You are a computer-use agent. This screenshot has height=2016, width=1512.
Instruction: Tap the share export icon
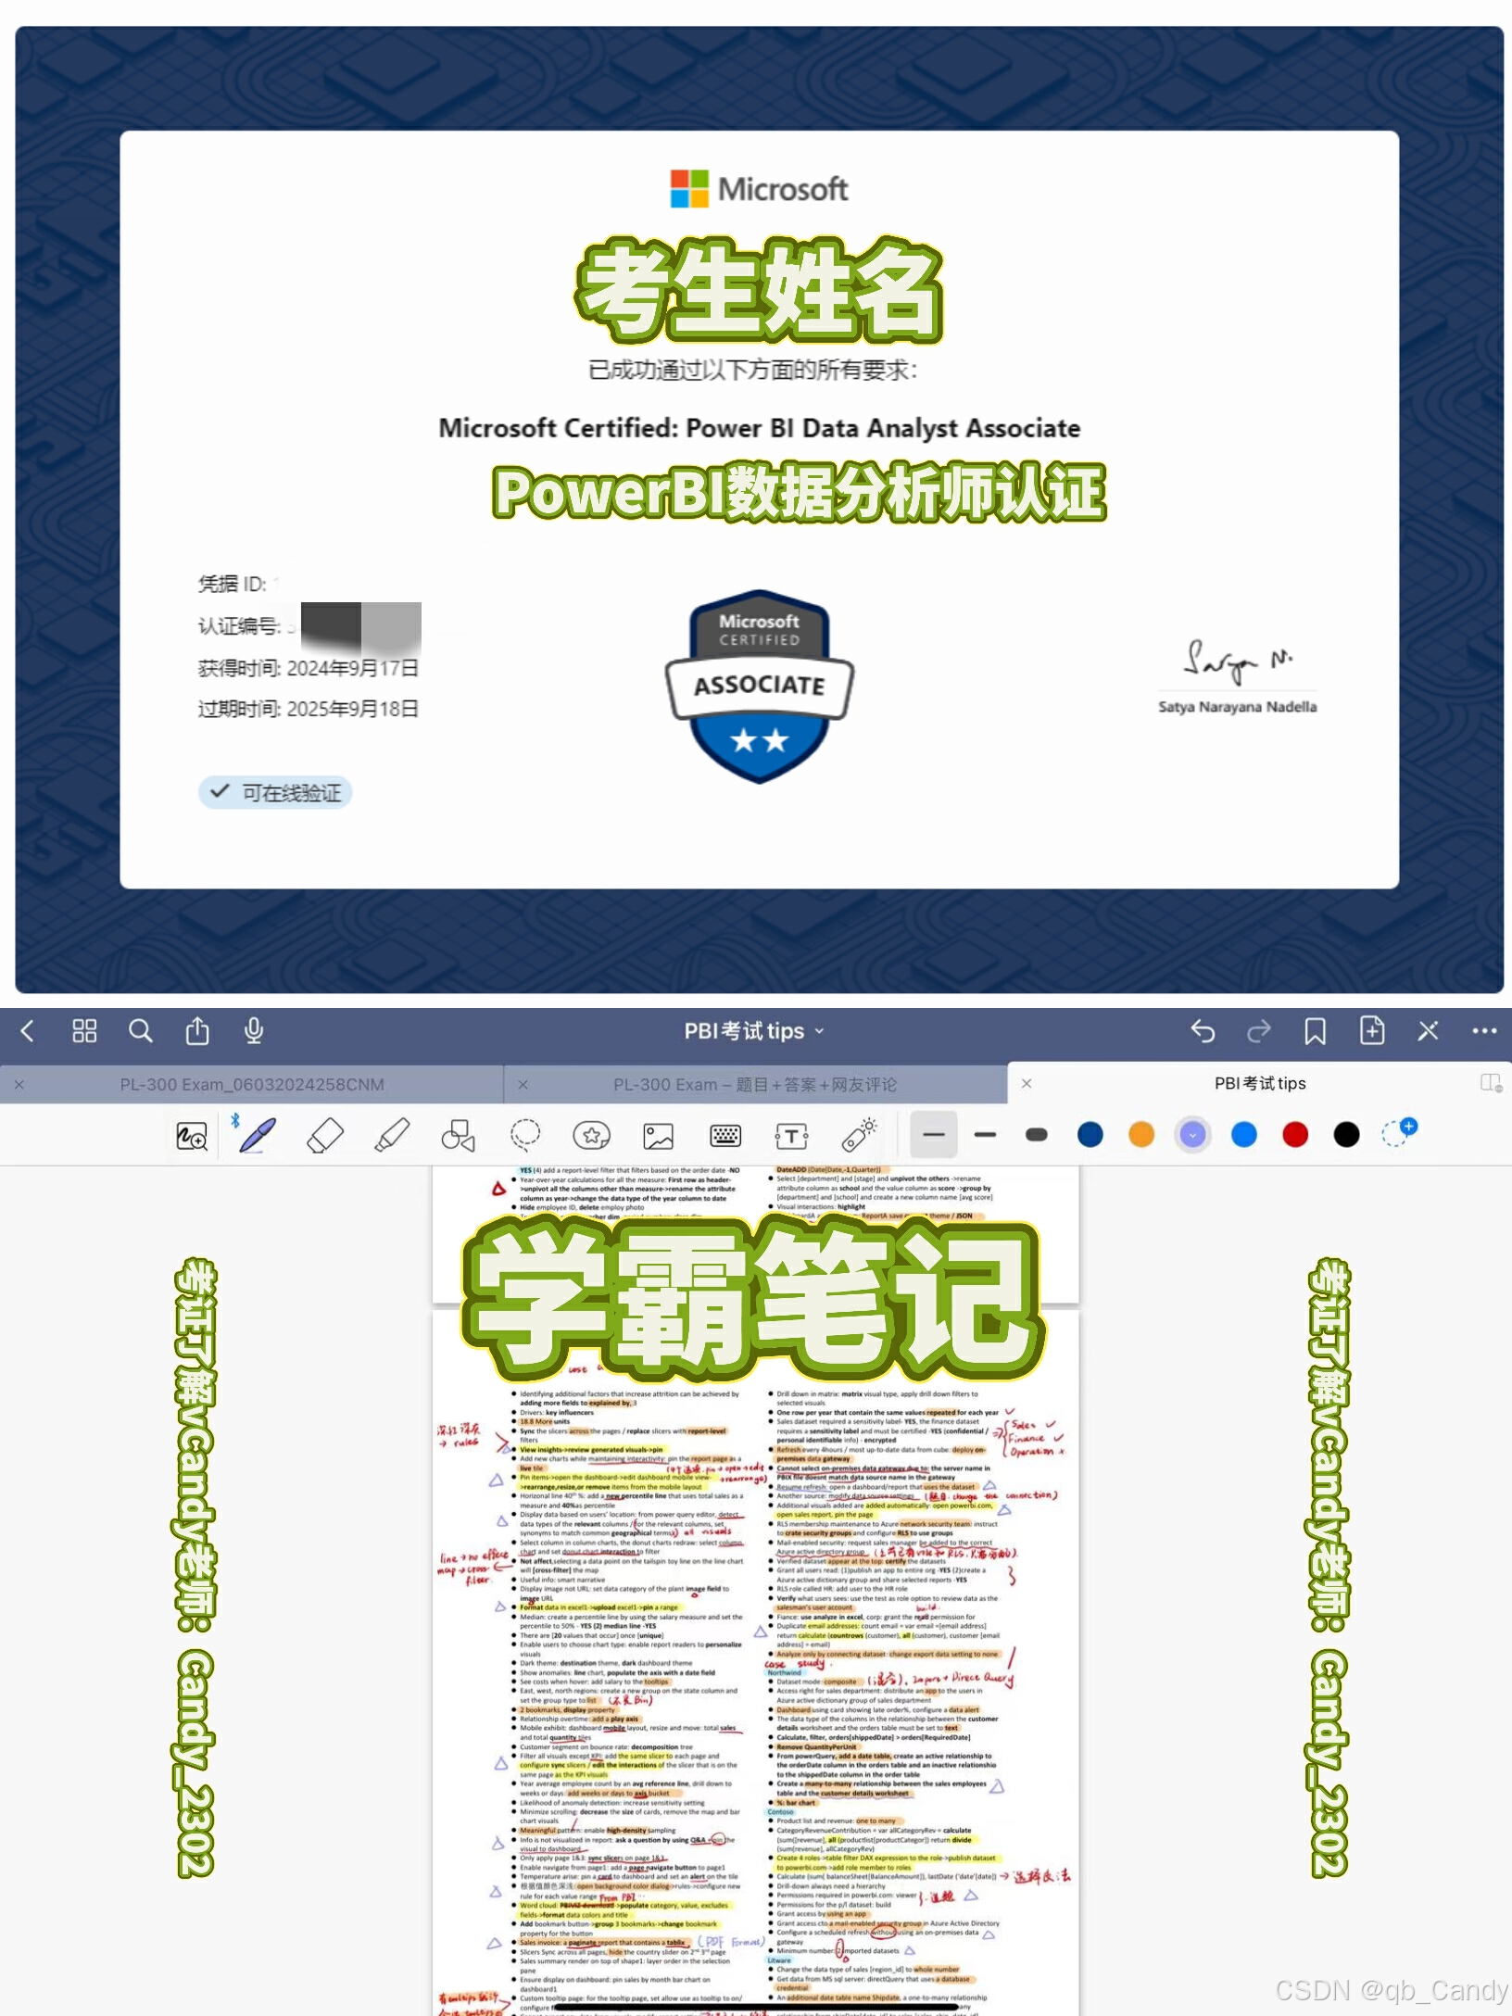(197, 1030)
